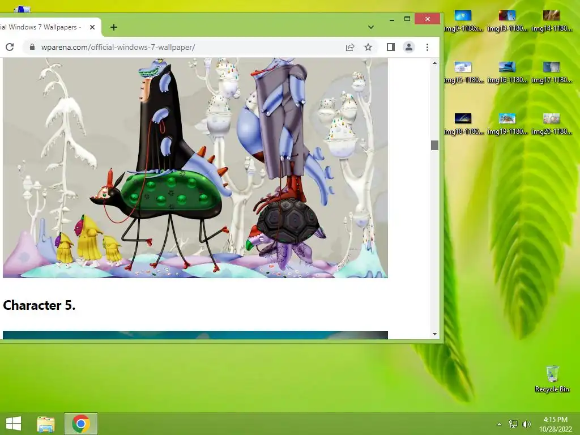Click scrollbar up arrow in Chrome
This screenshot has height=435, width=580.
pos(434,63)
